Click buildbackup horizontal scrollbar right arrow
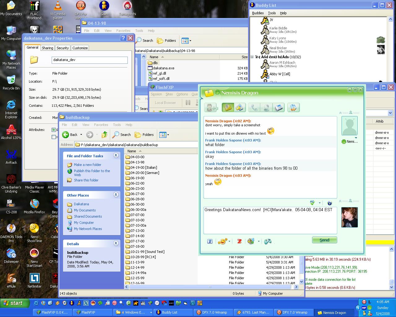The height and width of the screenshot is (317, 396). click(296, 287)
